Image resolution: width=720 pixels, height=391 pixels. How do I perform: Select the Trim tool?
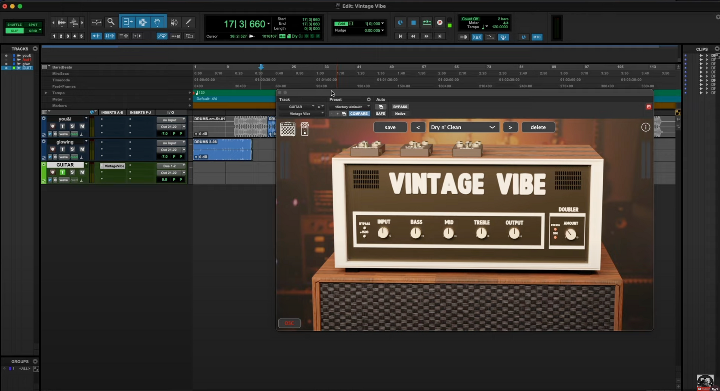[128, 22]
